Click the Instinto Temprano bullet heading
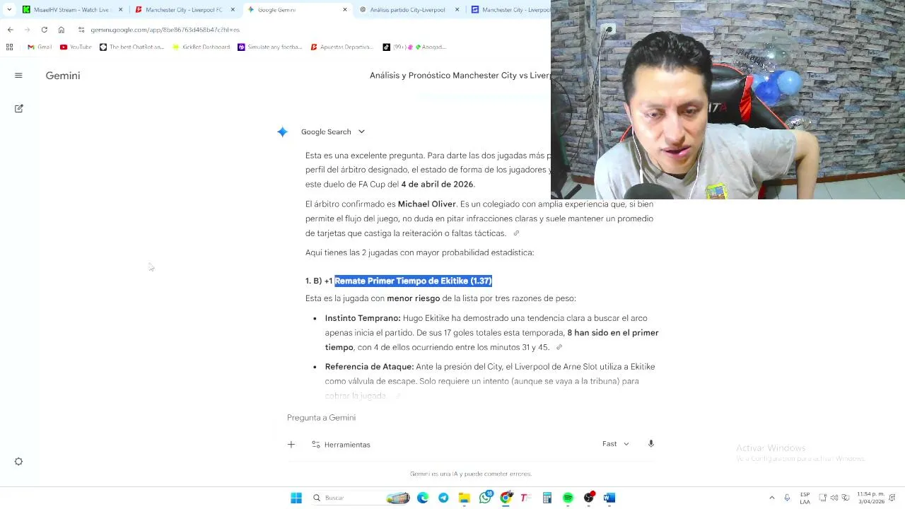The height and width of the screenshot is (509, 905). click(363, 318)
